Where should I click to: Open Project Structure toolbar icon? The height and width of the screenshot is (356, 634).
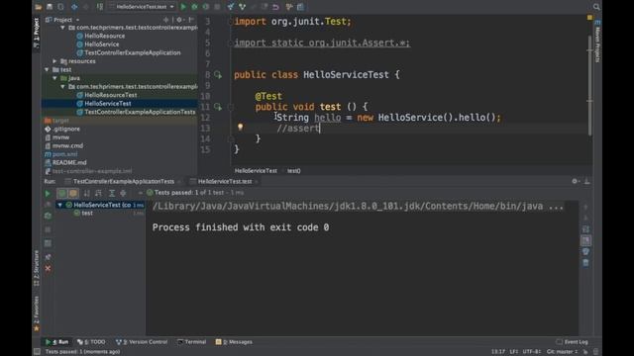(x=301, y=7)
